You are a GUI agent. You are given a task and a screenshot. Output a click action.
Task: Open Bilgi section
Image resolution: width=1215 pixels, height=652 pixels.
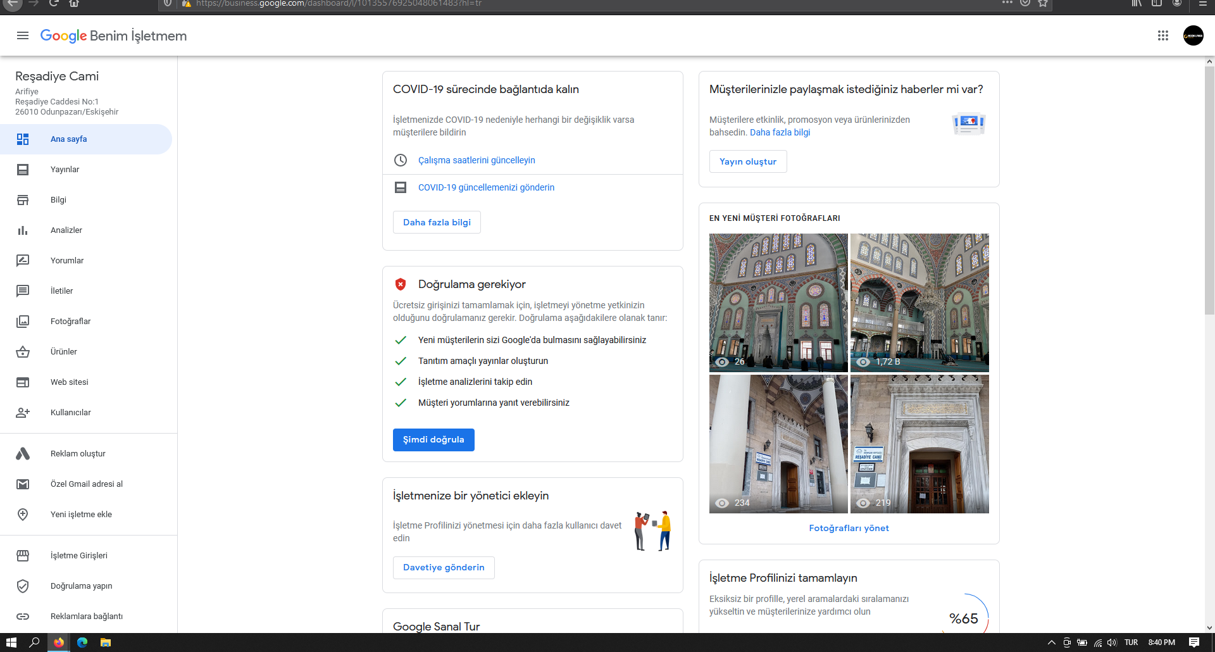pos(86,200)
